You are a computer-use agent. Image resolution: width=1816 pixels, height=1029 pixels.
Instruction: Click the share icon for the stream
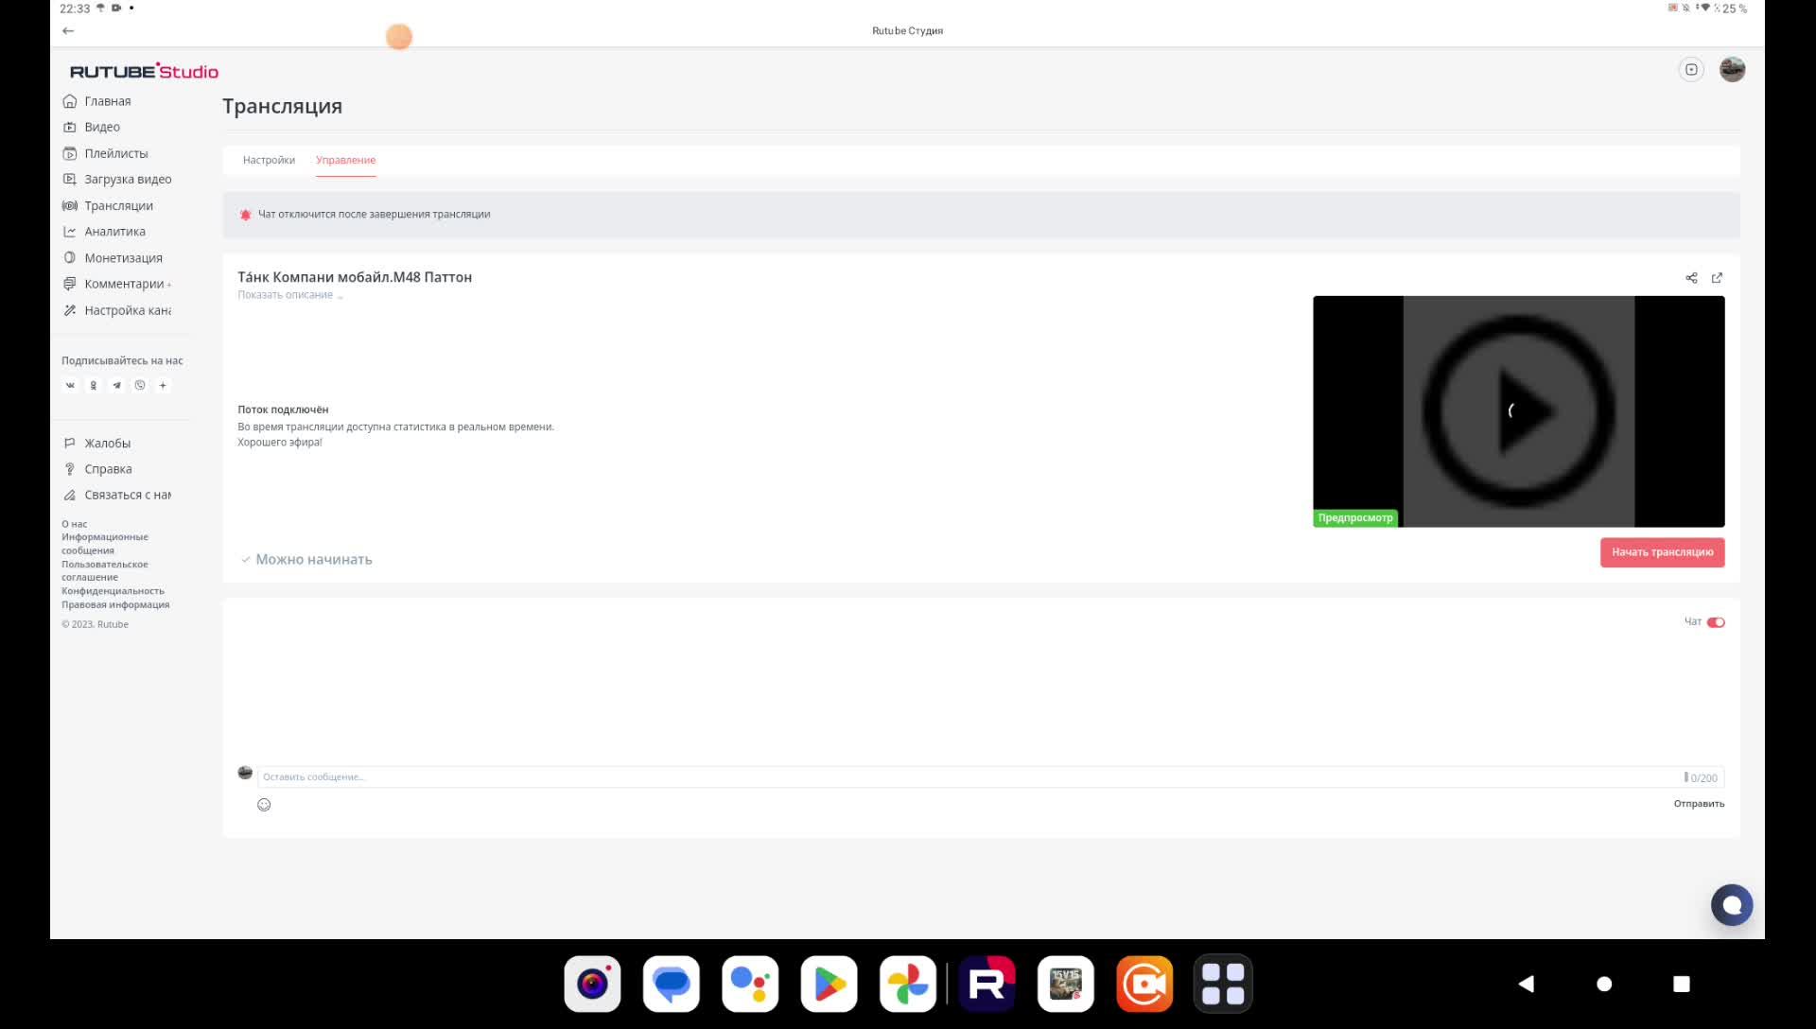click(x=1691, y=278)
